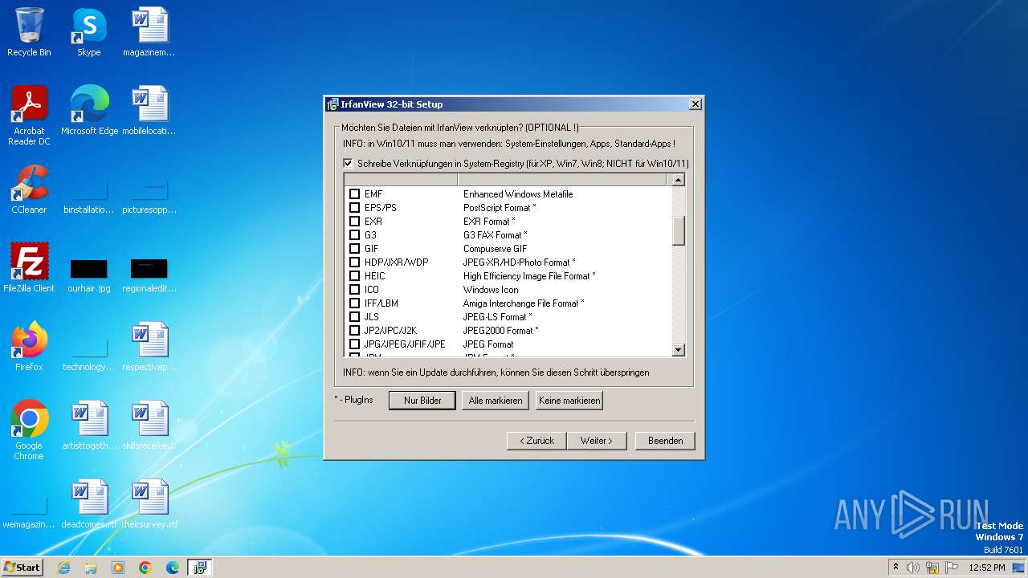
Task: Launch Google Chrome desktop shortcut
Action: (x=29, y=429)
